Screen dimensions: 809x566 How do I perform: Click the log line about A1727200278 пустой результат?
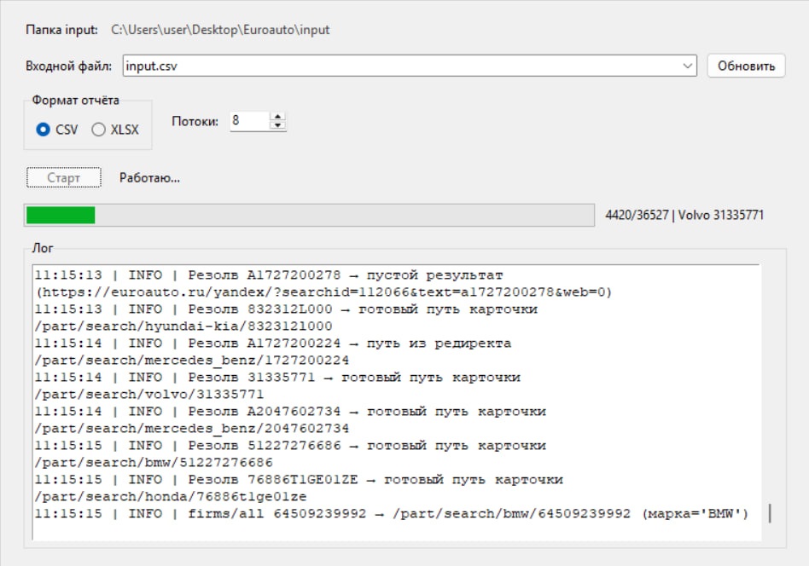click(269, 275)
